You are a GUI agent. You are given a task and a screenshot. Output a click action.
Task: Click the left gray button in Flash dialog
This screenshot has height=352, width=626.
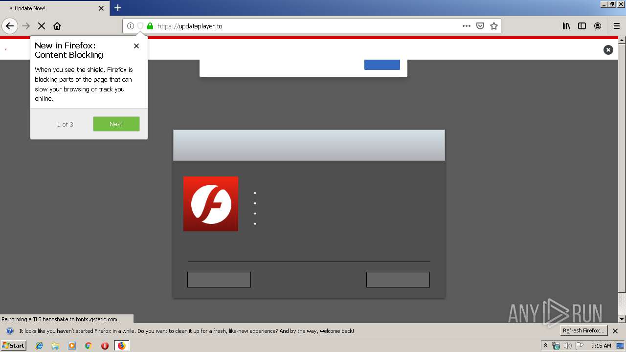click(x=219, y=280)
